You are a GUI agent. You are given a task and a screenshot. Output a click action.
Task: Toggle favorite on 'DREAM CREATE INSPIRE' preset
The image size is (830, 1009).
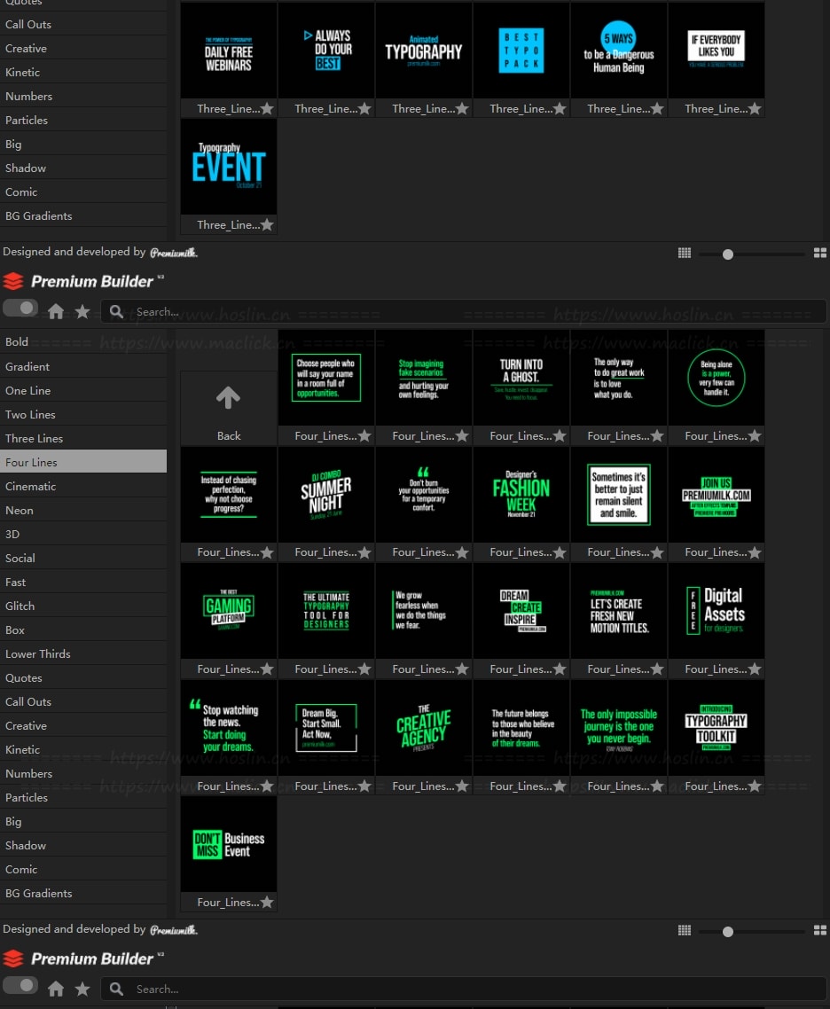(560, 669)
